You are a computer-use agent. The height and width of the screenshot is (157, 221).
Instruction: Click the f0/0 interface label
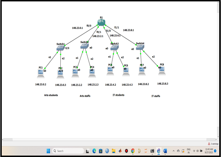[89, 26]
